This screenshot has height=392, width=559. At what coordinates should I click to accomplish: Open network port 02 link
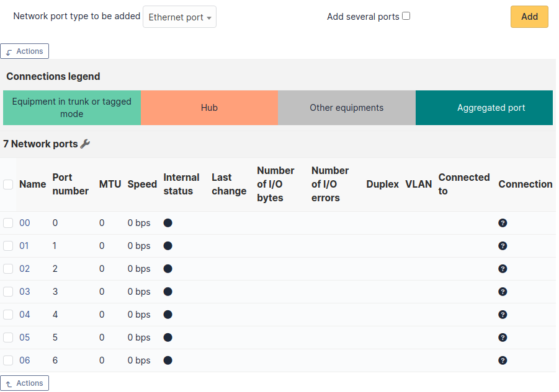[25, 269]
